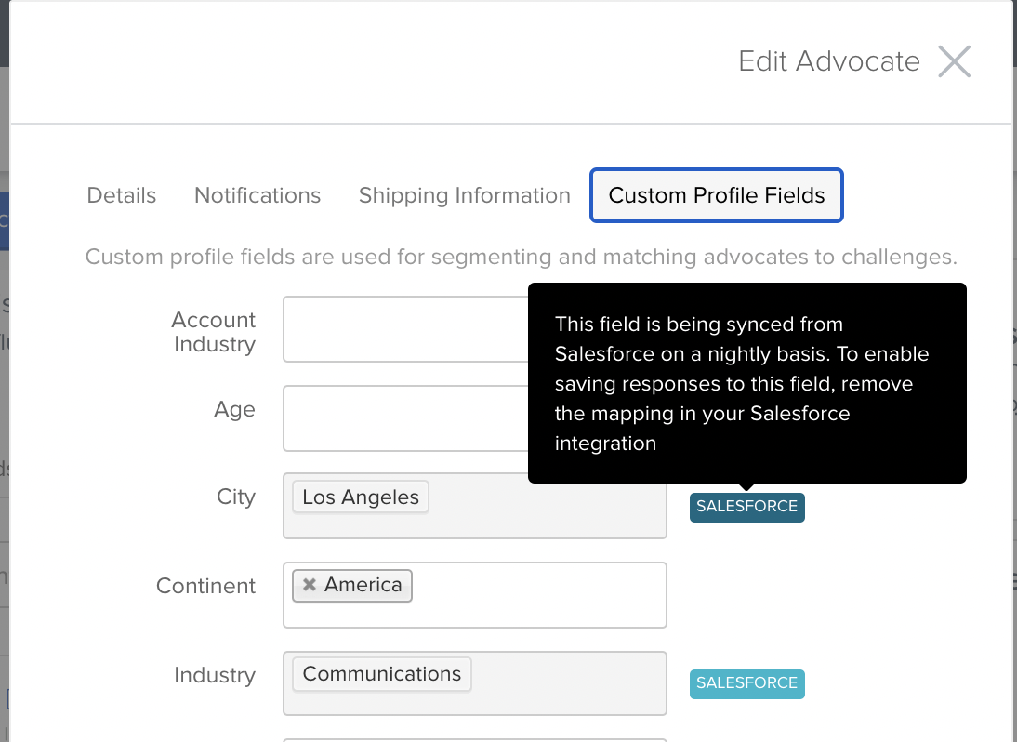
Task: Open the Details tab
Action: click(121, 195)
